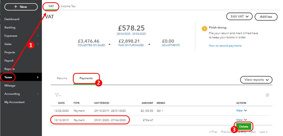Switch to the Income Tax tab
Viewport: 283px width, 136px height.
coord(68,6)
